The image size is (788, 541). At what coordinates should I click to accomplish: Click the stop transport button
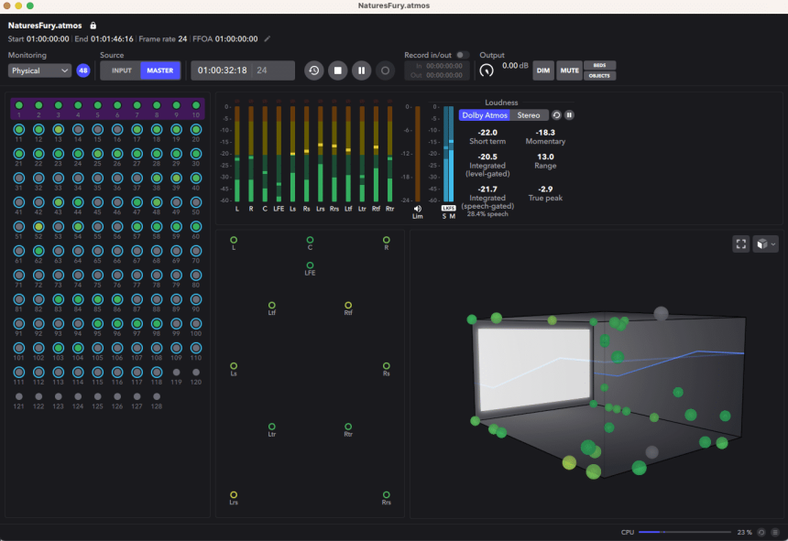pyautogui.click(x=337, y=70)
